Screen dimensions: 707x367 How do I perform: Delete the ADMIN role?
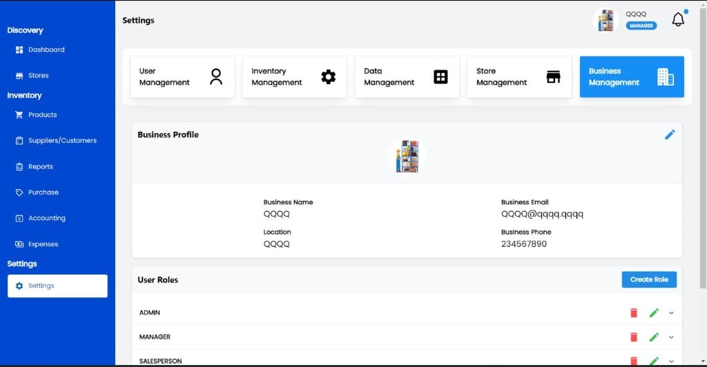coord(634,313)
